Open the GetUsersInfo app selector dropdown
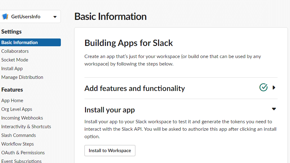 pyautogui.click(x=30, y=16)
